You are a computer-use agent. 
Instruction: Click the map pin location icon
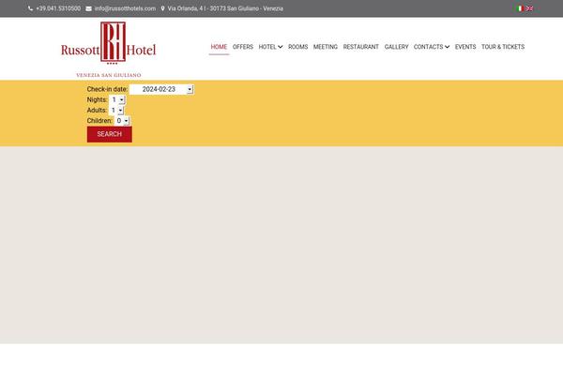162,8
